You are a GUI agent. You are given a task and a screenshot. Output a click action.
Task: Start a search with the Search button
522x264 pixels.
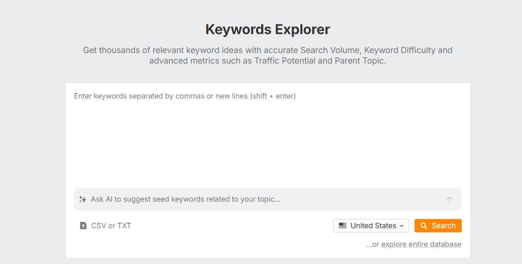coord(438,225)
